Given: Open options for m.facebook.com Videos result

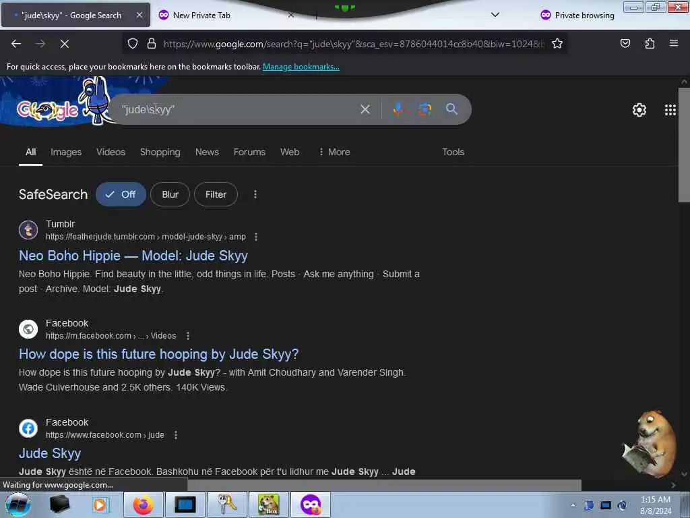Looking at the screenshot, I should coord(188,336).
